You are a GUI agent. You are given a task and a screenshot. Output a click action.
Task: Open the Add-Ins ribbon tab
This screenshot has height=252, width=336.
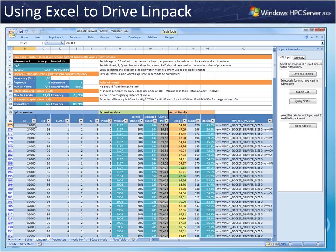pyautogui.click(x=152, y=37)
